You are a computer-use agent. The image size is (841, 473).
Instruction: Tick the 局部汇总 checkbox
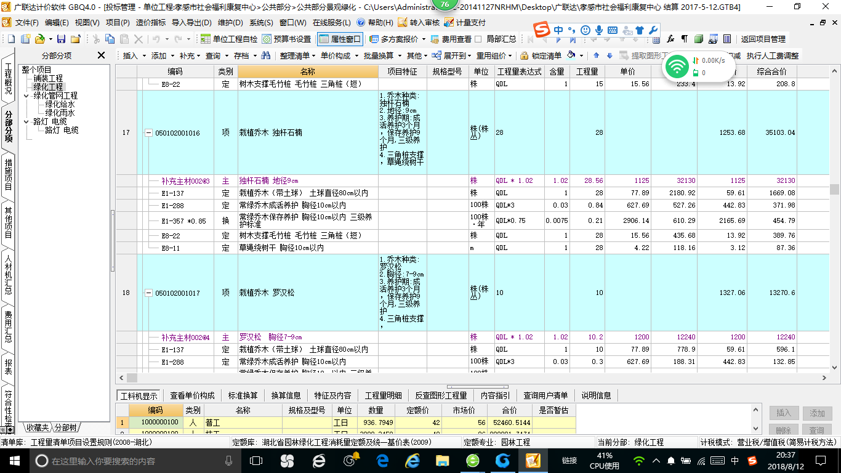[478, 39]
